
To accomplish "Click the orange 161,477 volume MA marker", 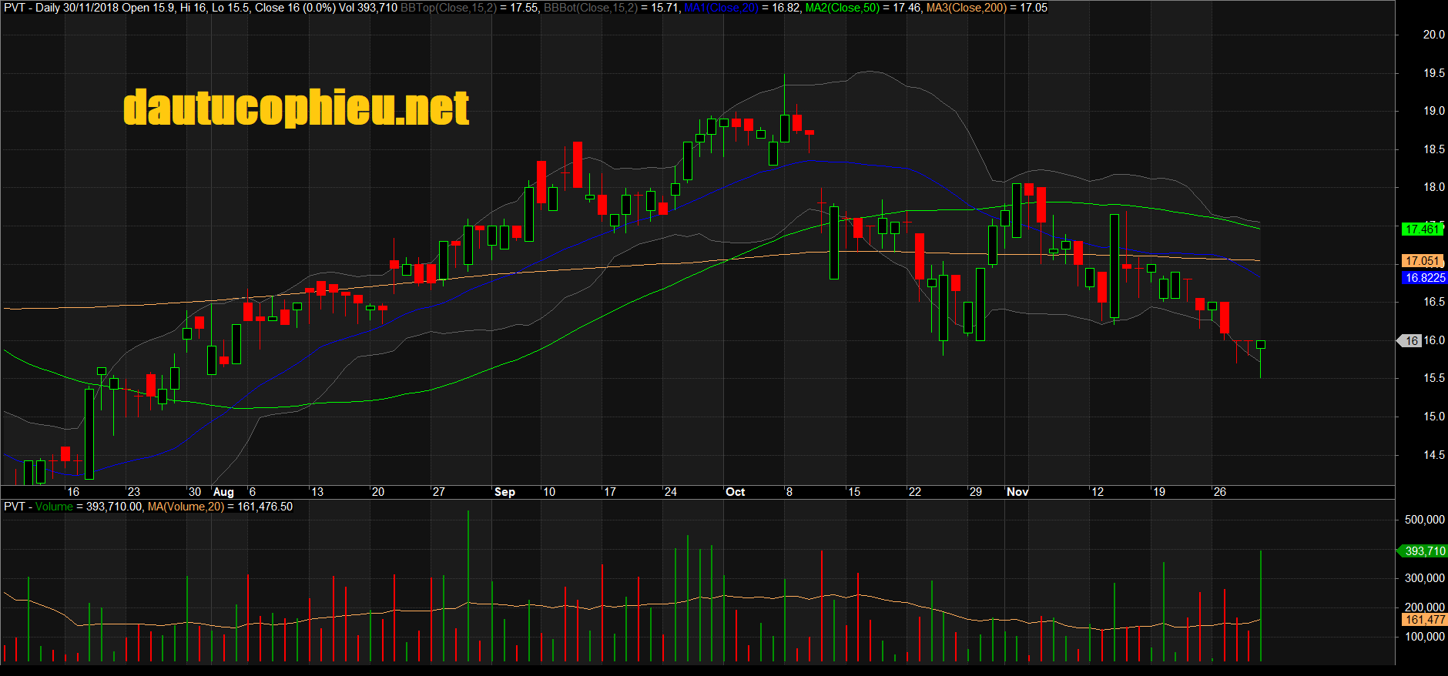I will click(1424, 620).
